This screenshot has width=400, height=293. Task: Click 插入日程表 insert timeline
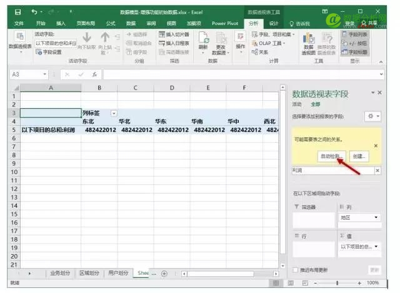click(x=174, y=43)
